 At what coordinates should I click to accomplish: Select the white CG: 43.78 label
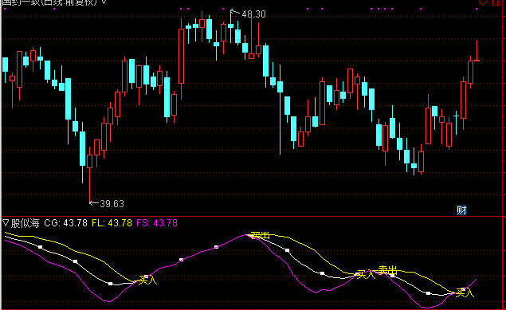click(x=65, y=223)
